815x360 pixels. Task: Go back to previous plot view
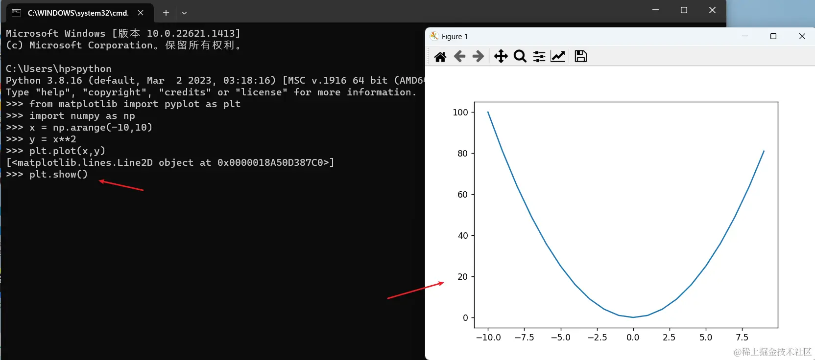[459, 57]
